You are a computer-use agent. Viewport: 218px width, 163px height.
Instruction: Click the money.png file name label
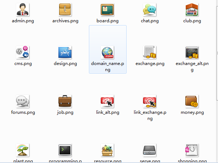point(192,112)
